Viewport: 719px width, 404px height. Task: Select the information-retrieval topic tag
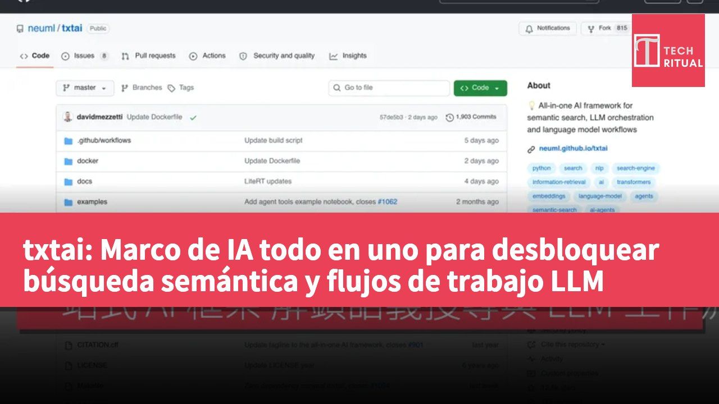[x=559, y=182]
